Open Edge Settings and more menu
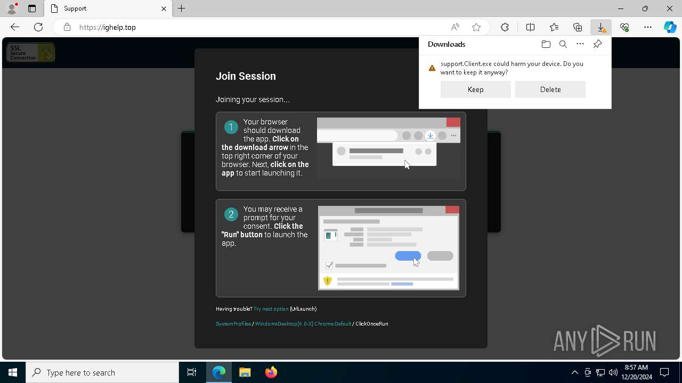Screen dimensions: 682x383 [648, 27]
